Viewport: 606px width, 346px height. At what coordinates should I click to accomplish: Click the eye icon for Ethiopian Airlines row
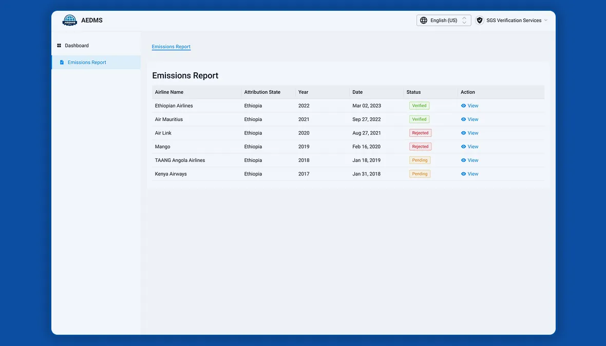[463, 106]
